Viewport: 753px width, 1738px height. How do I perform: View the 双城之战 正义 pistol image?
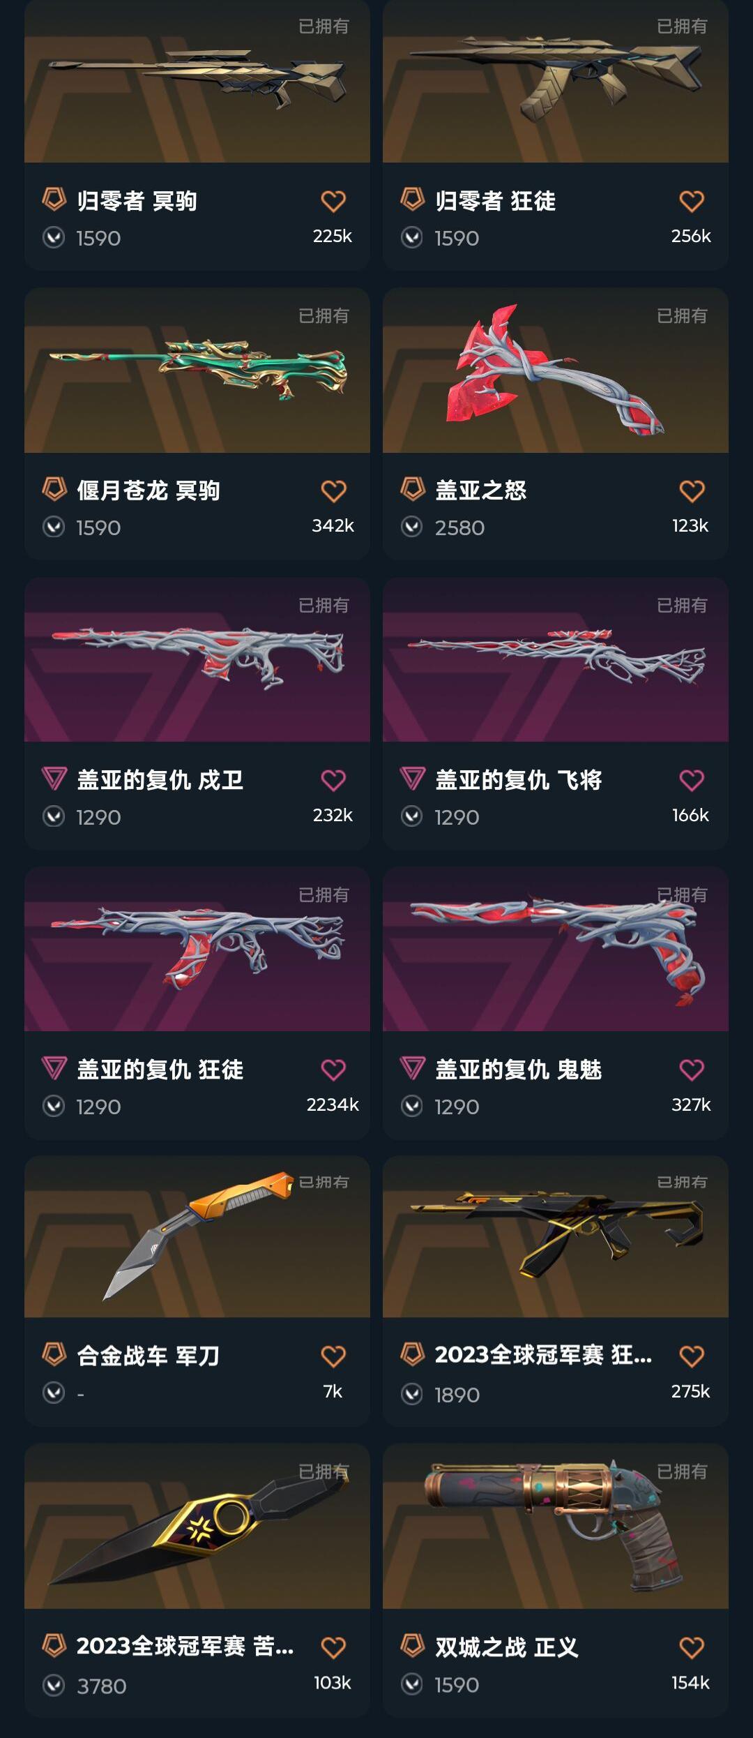(x=556, y=1527)
